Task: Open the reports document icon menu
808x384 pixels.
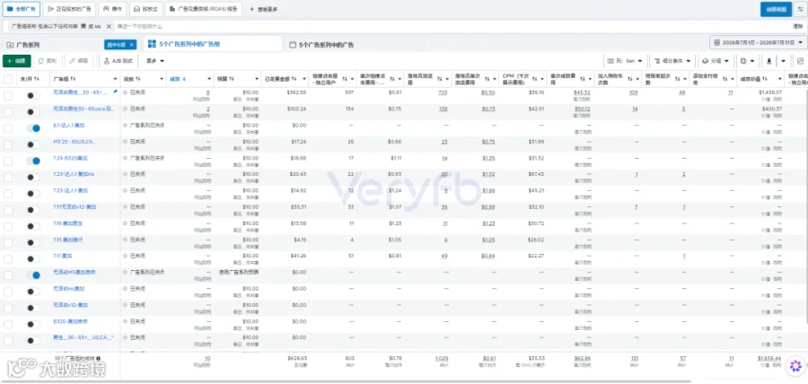Action: (x=747, y=61)
